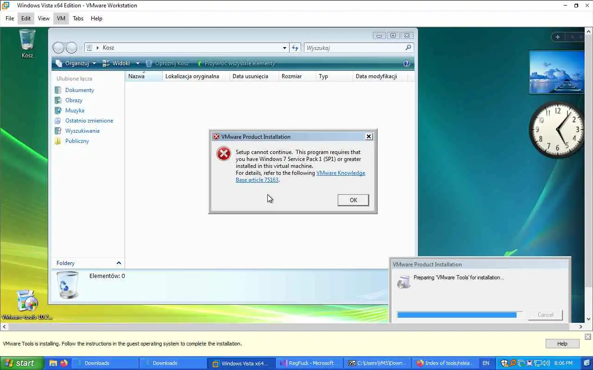The height and width of the screenshot is (370, 593).
Task: Click the EN language indicator
Action: (x=486, y=363)
